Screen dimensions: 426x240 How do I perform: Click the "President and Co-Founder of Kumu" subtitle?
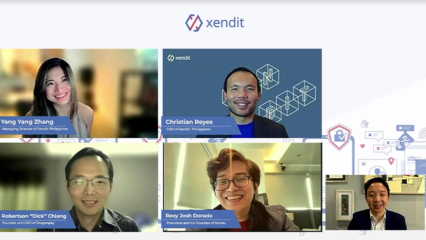196,223
